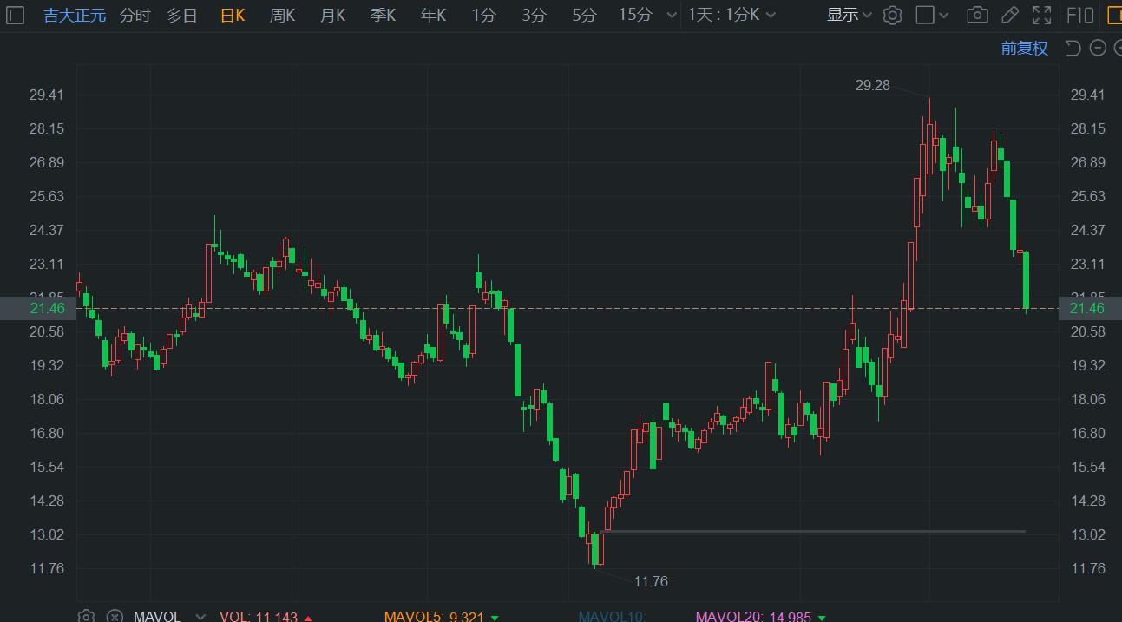Image resolution: width=1122 pixels, height=622 pixels.
Task: Reset chart with the undo arrow icon
Action: (1073, 49)
